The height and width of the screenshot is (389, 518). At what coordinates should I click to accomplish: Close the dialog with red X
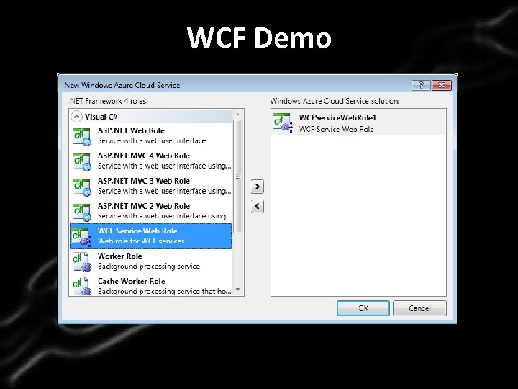click(442, 85)
